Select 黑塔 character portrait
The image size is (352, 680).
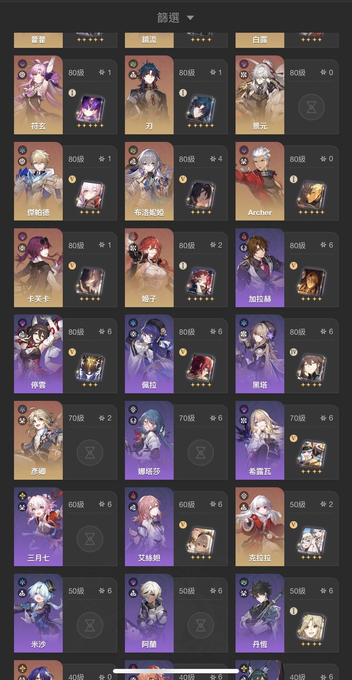tap(260, 354)
